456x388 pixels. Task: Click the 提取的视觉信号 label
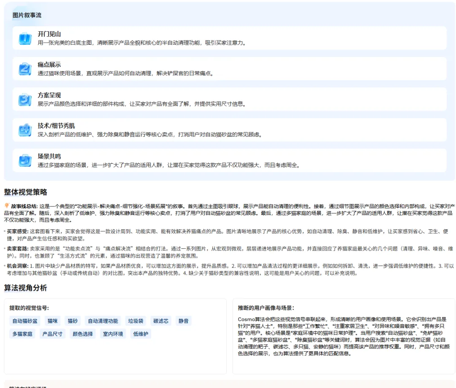pyautogui.click(x=29, y=308)
